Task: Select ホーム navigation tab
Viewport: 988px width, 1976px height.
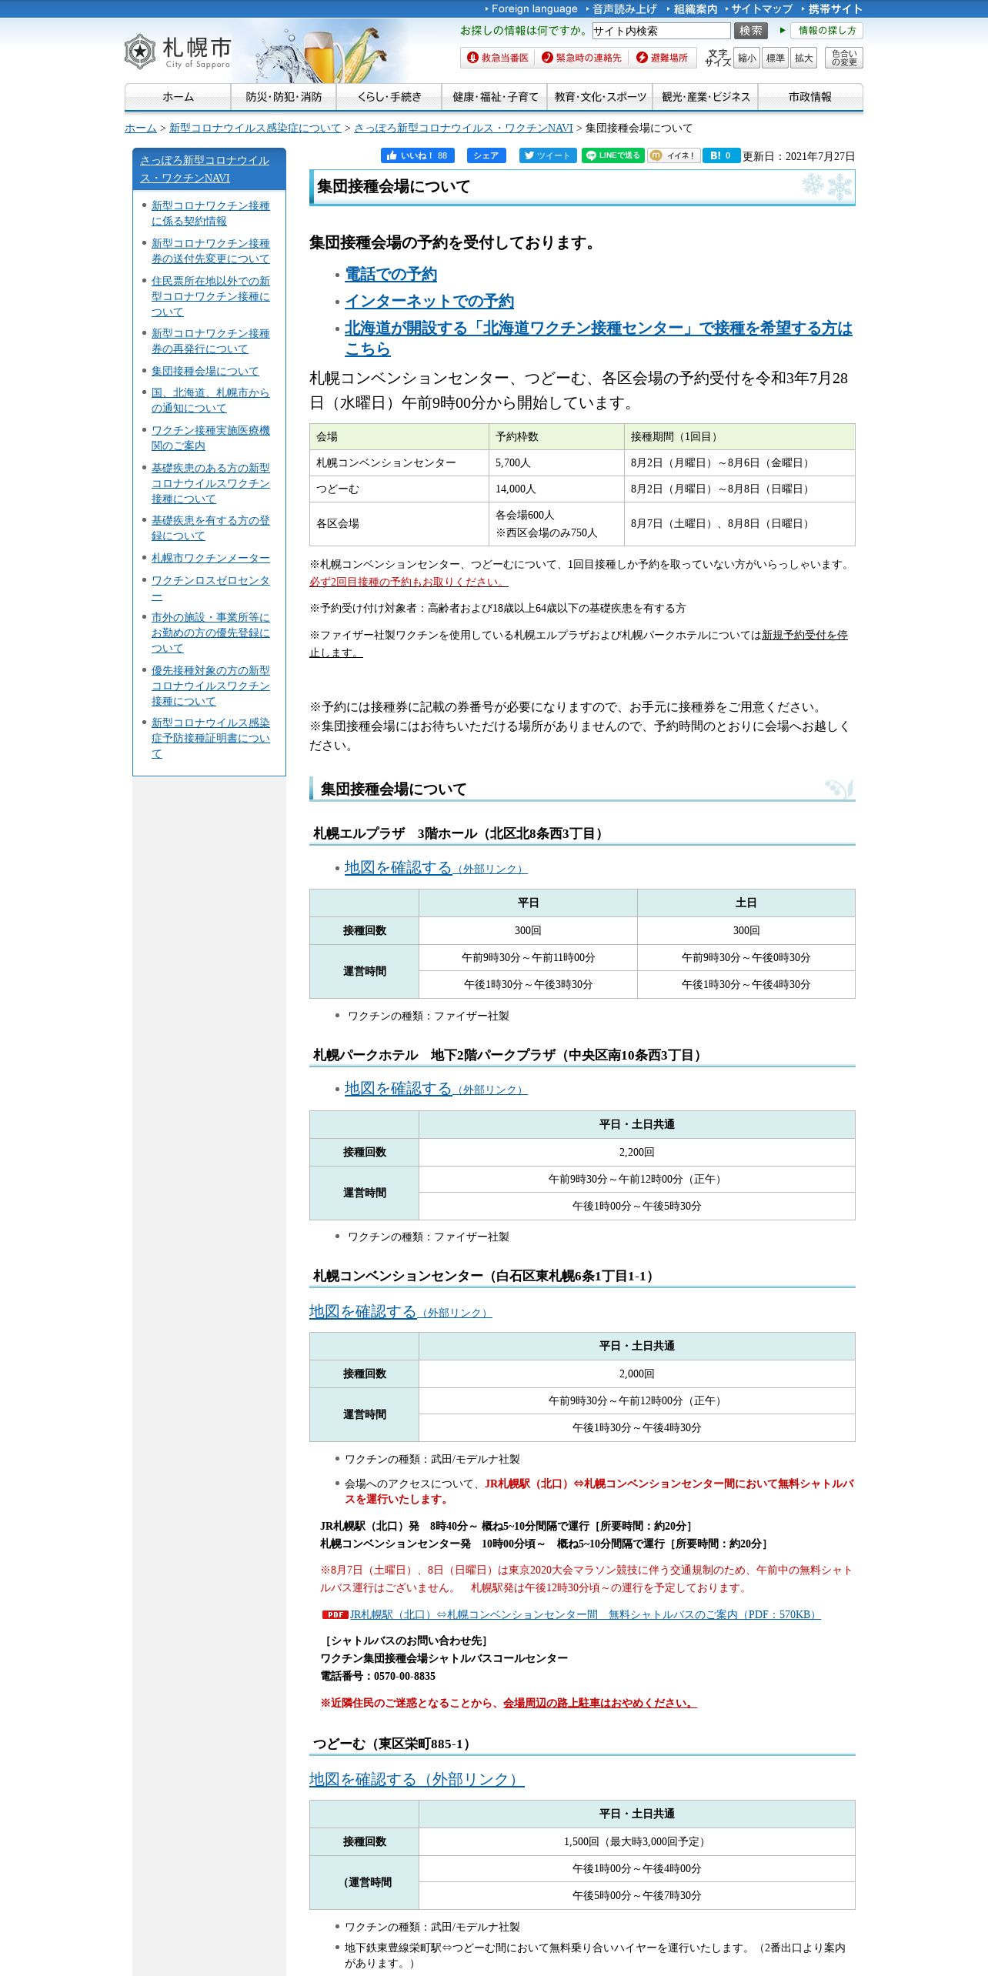Action: [x=178, y=97]
